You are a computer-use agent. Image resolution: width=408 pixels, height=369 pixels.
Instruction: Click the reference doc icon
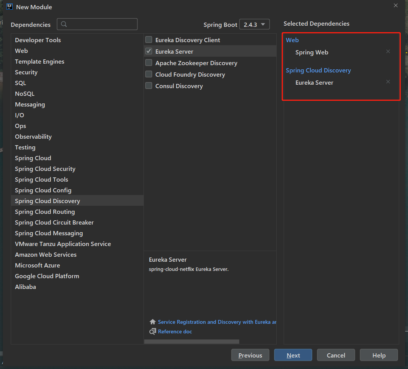pyautogui.click(x=153, y=331)
